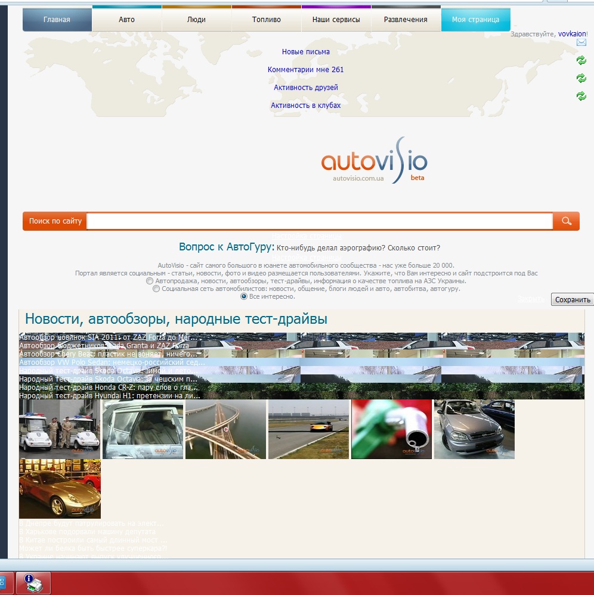Open the silver sedan thumbnail
Viewport: 594px width, 595px height.
point(475,429)
